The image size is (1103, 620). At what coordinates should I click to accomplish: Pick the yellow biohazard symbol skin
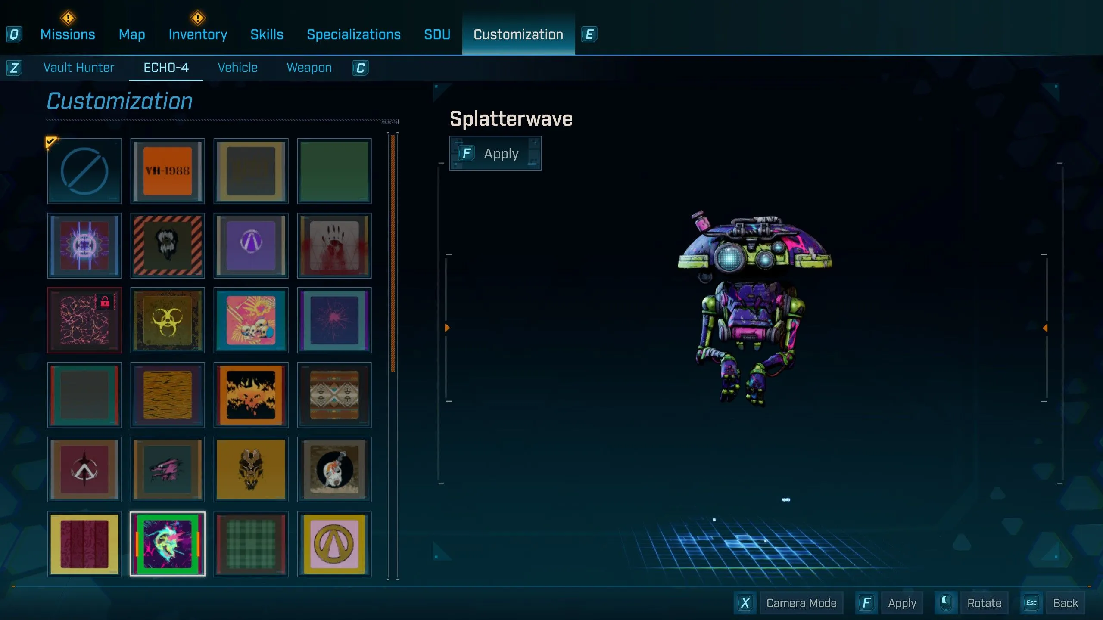coord(168,320)
